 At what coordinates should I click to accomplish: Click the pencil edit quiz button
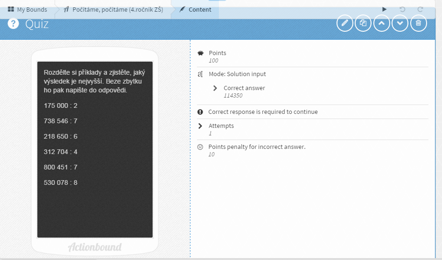point(345,23)
